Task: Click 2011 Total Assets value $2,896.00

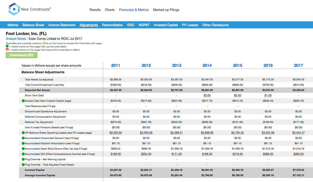Action: (116, 80)
